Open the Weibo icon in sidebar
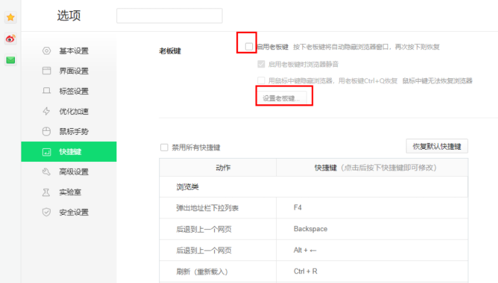The image size is (498, 283). (x=10, y=39)
